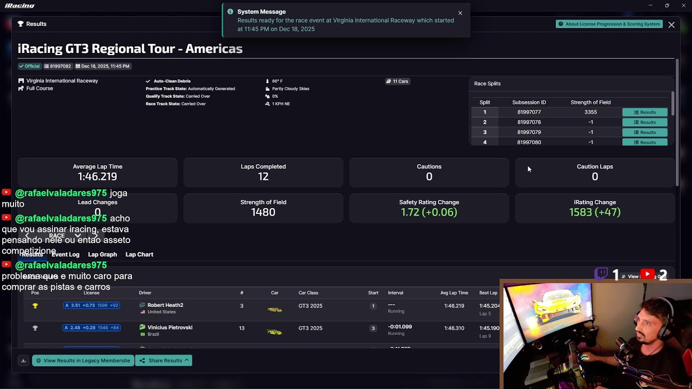Click the download results icon

(x=23, y=360)
